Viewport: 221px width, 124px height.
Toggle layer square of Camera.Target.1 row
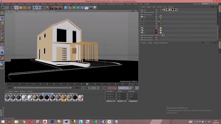pyautogui.click(x=156, y=14)
